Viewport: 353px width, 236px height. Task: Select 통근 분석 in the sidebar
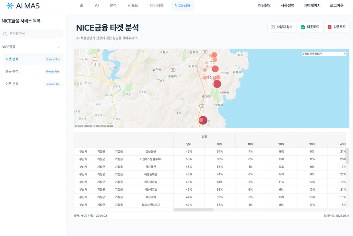coord(33,71)
